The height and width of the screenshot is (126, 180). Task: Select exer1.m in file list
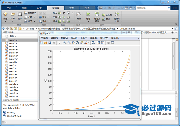click(x=13, y=65)
